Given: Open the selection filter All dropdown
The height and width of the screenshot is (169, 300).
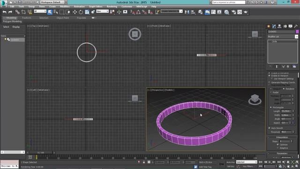Looking at the screenshot, I should point(40,11).
